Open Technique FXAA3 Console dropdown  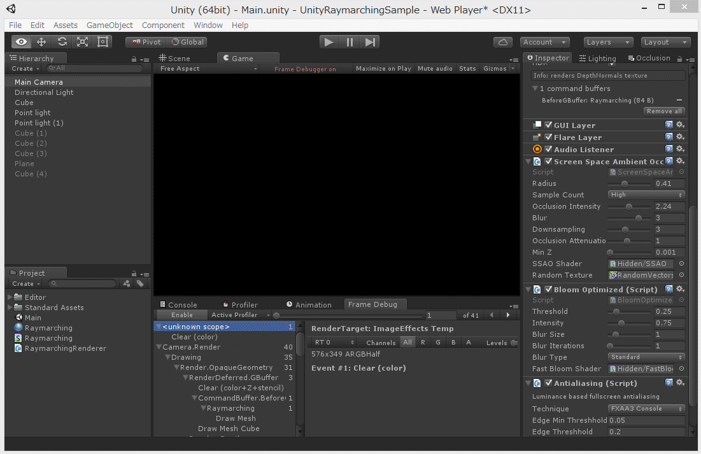646,408
